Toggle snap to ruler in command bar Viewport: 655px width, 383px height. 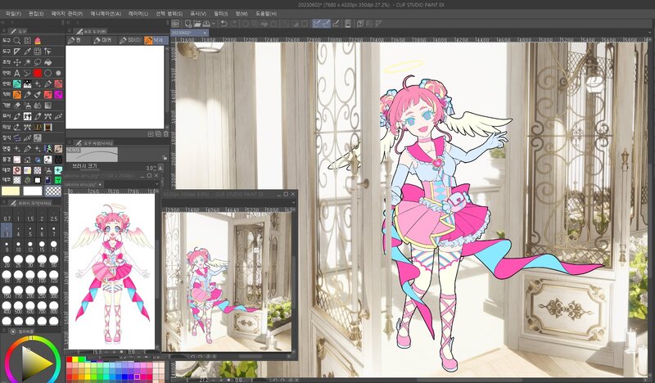(317, 24)
